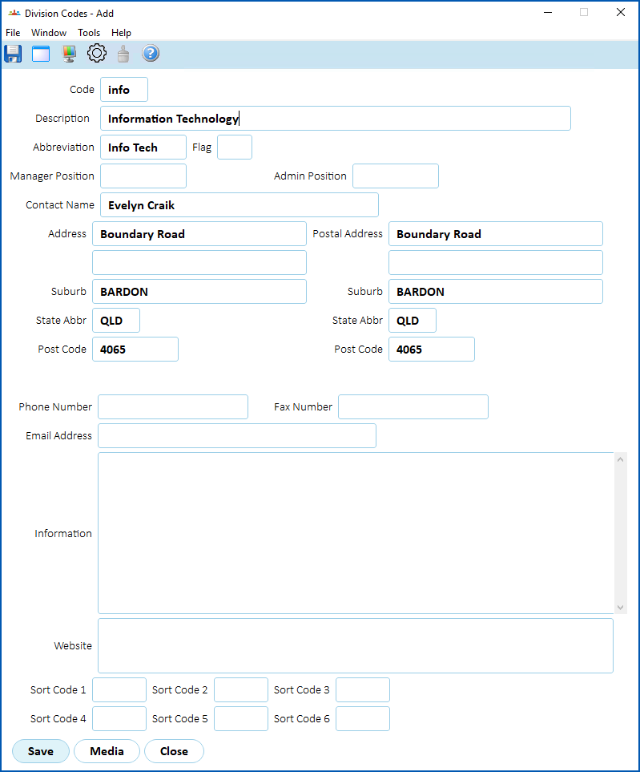This screenshot has height=772, width=640.
Task: Focus the Description field
Action: [x=336, y=118]
